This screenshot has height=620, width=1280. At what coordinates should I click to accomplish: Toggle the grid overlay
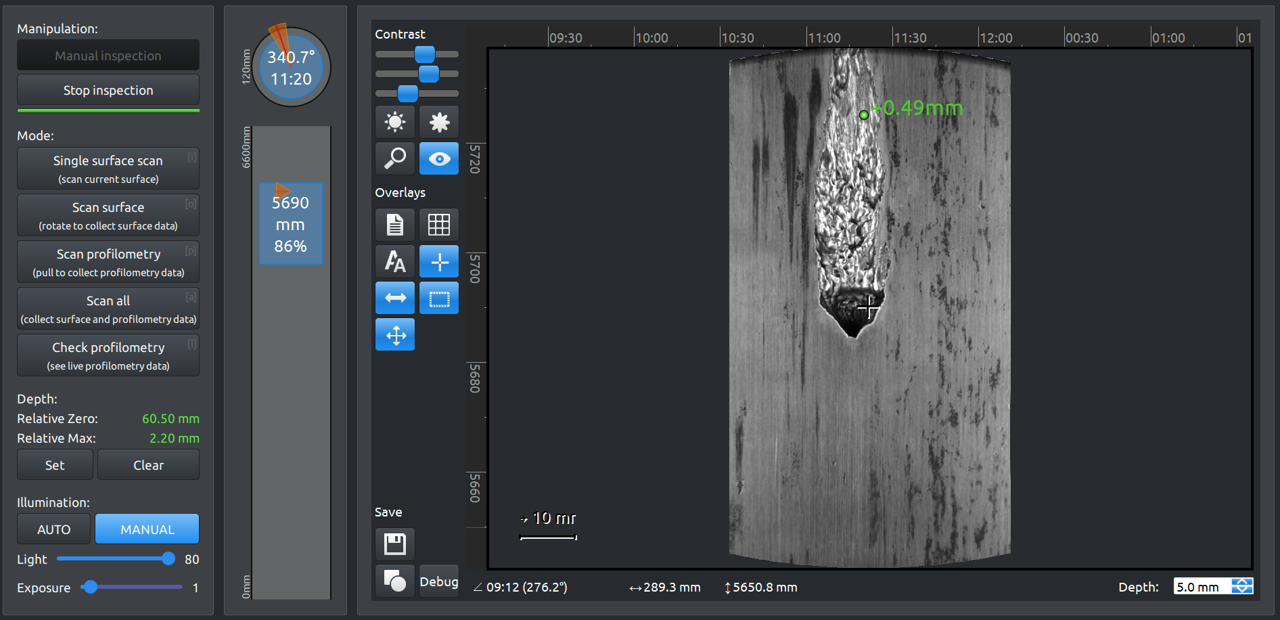point(439,225)
